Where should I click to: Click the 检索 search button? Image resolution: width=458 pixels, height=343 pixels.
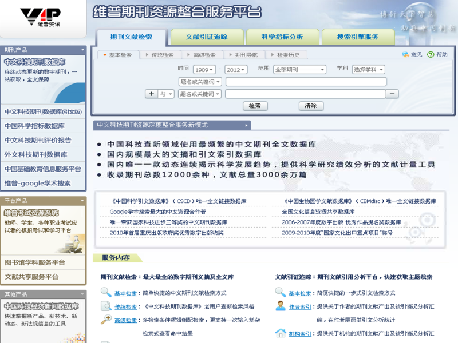click(x=255, y=106)
